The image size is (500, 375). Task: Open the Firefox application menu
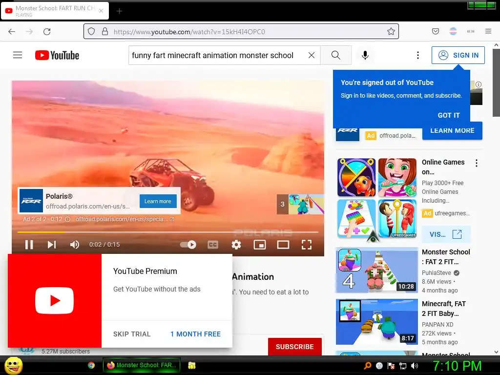click(488, 31)
